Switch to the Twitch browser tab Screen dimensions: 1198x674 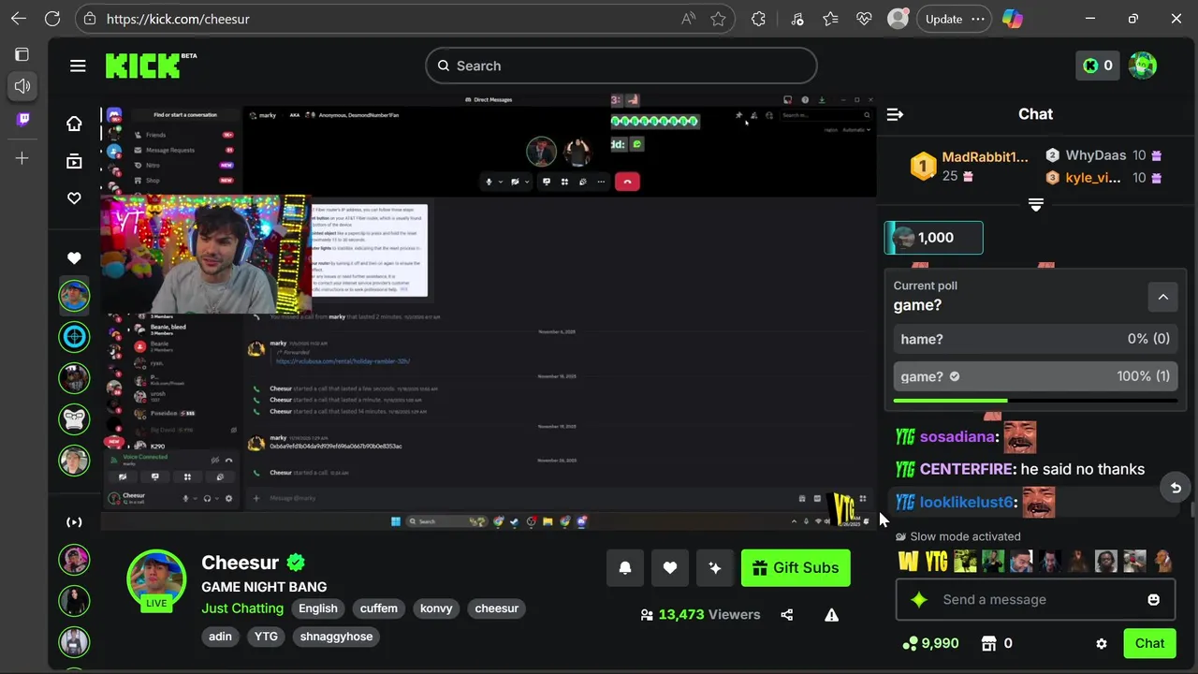(x=22, y=119)
